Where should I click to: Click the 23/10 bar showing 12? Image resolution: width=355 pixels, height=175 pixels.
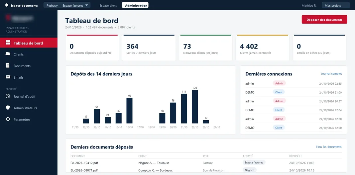206,122
